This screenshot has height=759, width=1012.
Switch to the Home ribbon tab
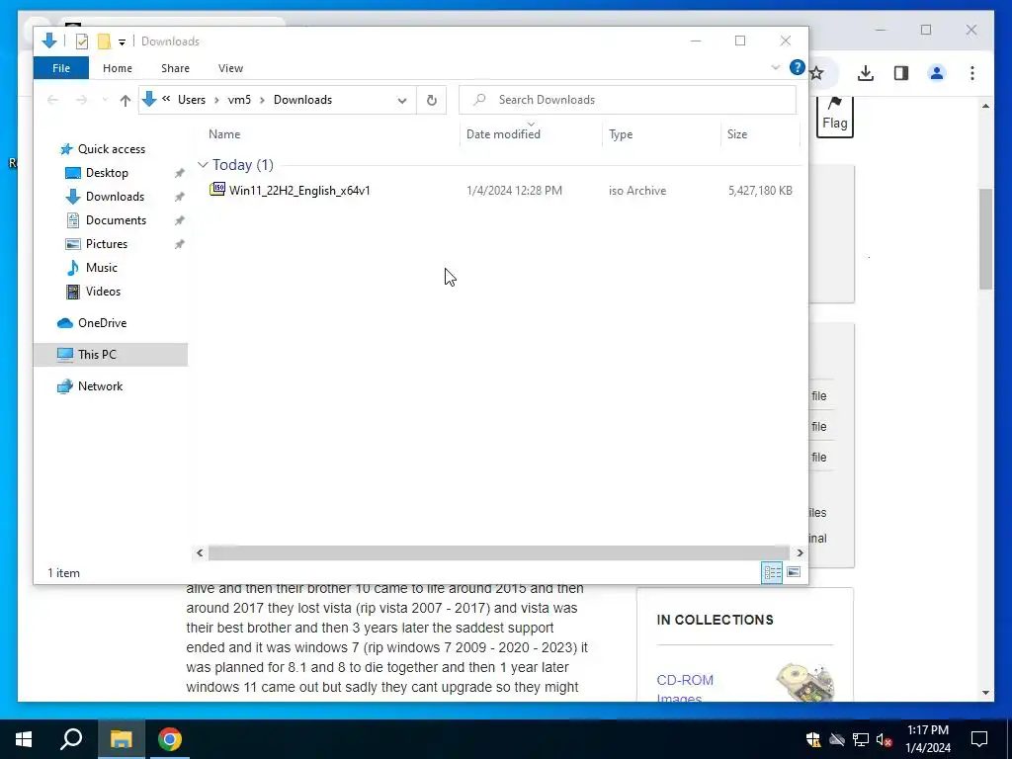tap(118, 68)
